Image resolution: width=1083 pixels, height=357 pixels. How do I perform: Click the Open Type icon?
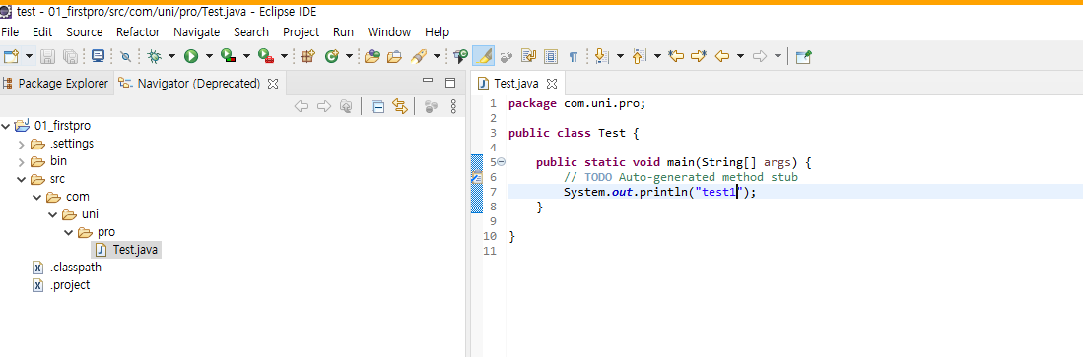pos(372,56)
